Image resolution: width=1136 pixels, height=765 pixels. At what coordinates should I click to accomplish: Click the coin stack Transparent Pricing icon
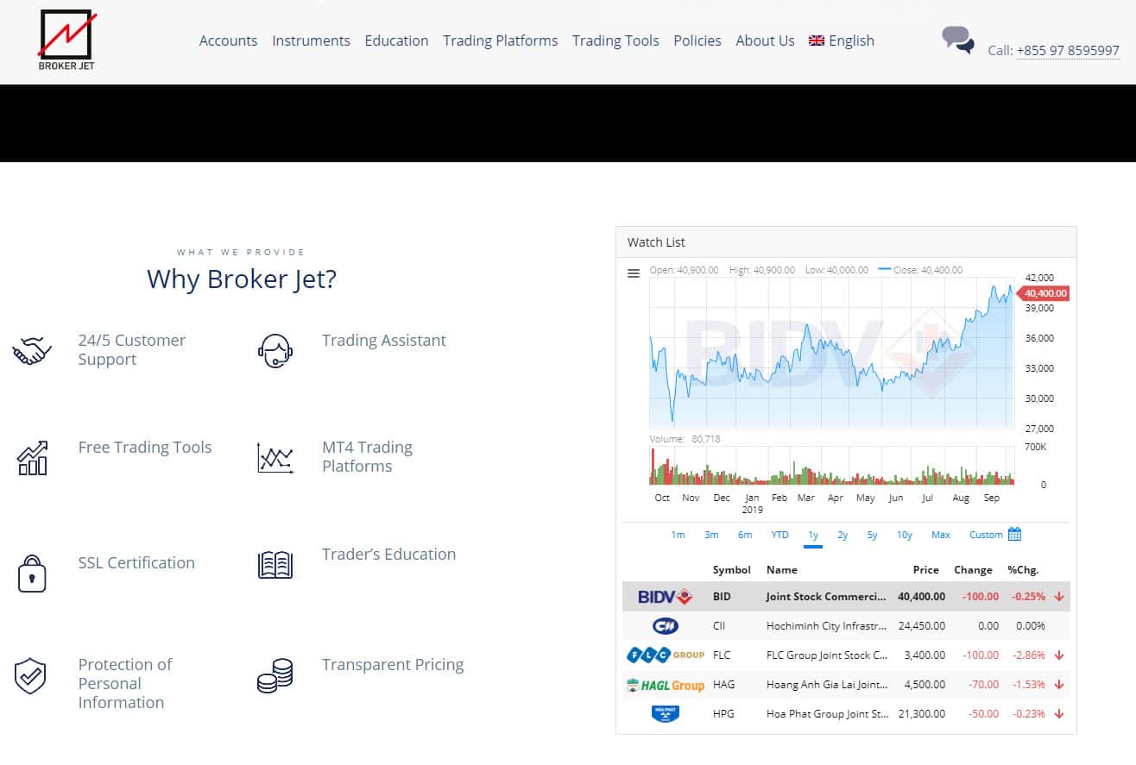tap(275, 675)
